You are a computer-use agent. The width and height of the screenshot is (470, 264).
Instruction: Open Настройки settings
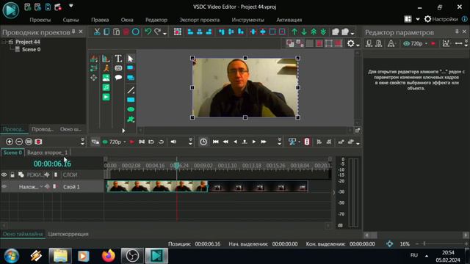[x=441, y=19]
